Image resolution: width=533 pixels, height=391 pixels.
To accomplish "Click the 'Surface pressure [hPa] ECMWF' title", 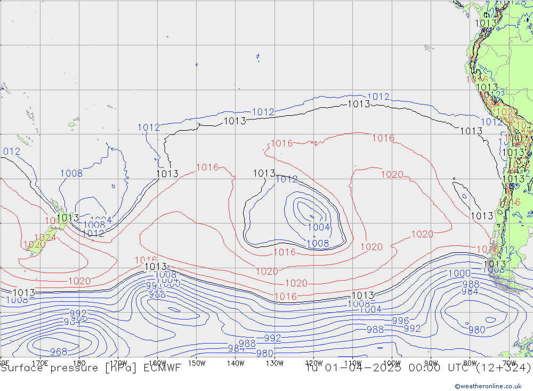I will (91, 368).
